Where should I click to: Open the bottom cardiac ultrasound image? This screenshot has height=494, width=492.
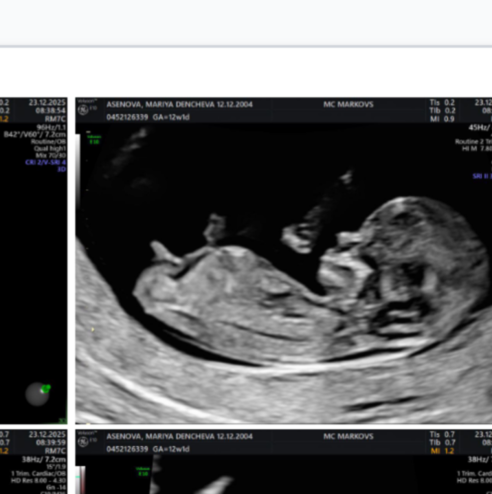pos(283,473)
